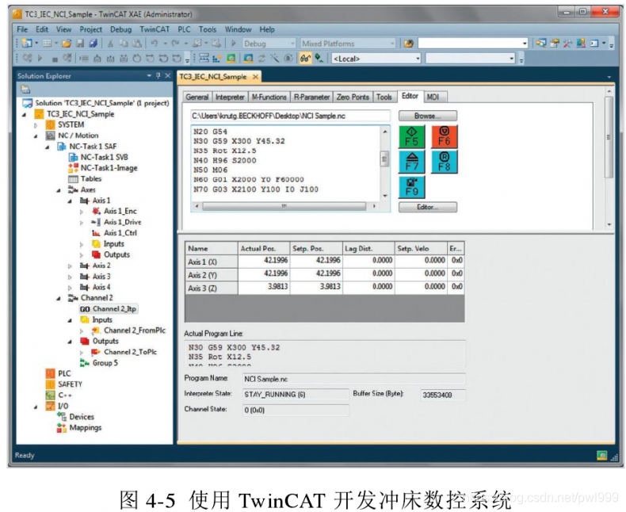The image size is (626, 512).
Task: Click the Open File toolbar icon
Action: click(67, 43)
